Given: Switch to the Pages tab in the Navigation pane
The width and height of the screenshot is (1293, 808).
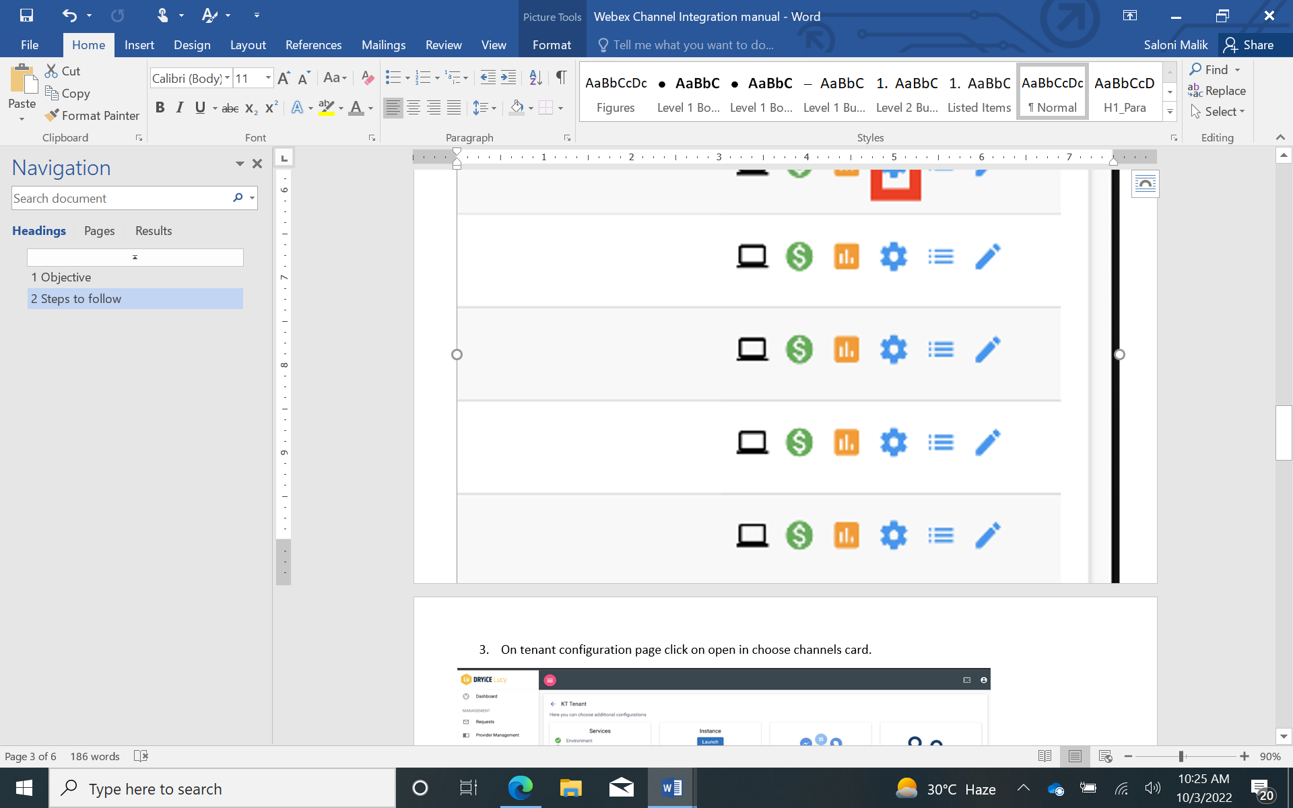Looking at the screenshot, I should coord(99,231).
